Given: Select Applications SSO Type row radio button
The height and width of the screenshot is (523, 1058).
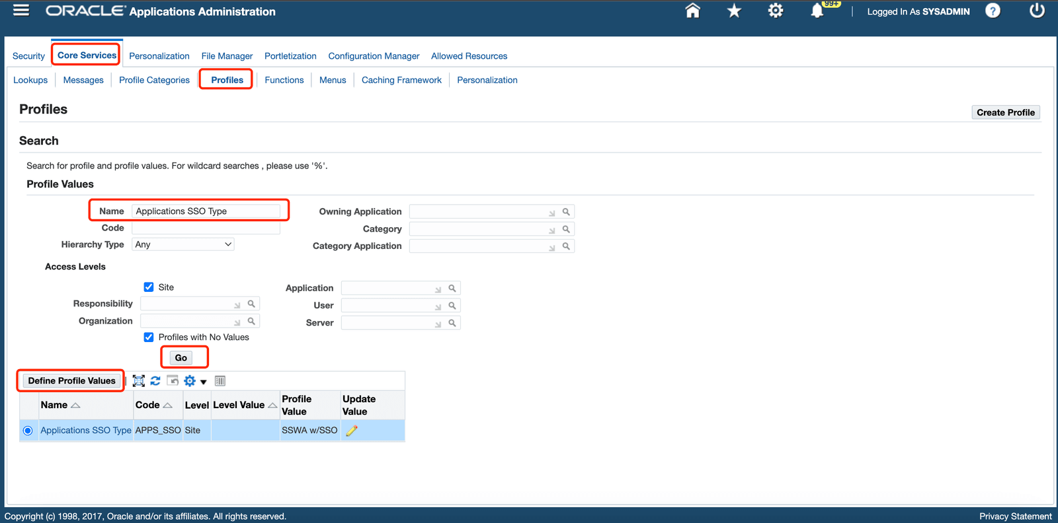Looking at the screenshot, I should (x=28, y=431).
